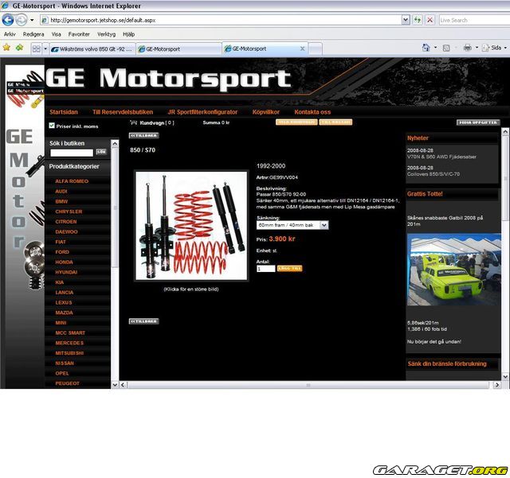Click the browser back arrow button
The width and height of the screenshot is (510, 478).
point(9,20)
